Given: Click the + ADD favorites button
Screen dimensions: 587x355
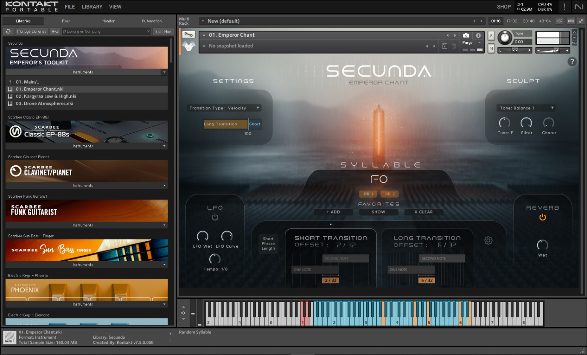Looking at the screenshot, I should (x=333, y=212).
